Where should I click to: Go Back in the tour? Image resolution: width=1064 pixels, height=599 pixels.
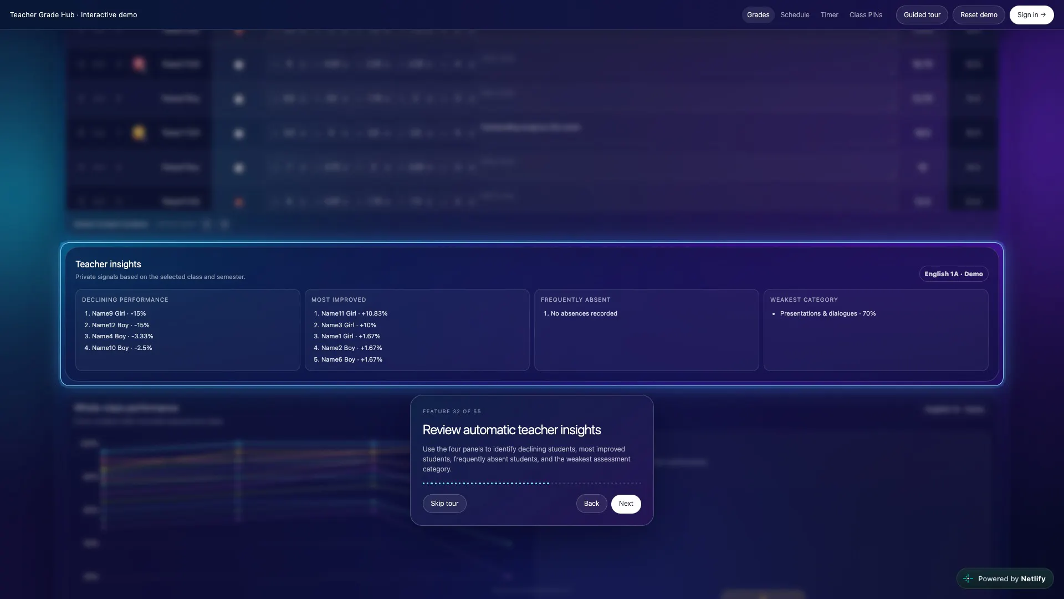[591, 504]
